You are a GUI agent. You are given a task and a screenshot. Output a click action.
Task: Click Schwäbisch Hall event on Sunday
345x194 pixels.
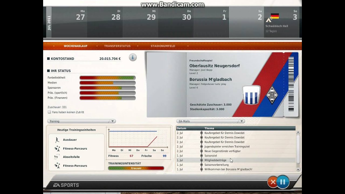click(277, 26)
